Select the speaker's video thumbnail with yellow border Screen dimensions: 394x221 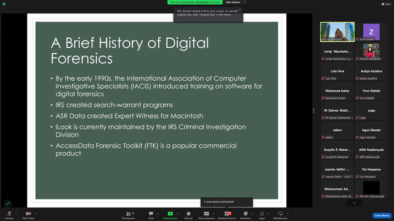point(337,32)
